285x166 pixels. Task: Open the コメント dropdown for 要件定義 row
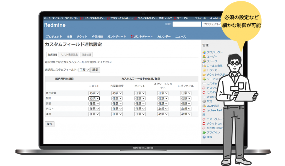pyautogui.click(x=94, y=93)
